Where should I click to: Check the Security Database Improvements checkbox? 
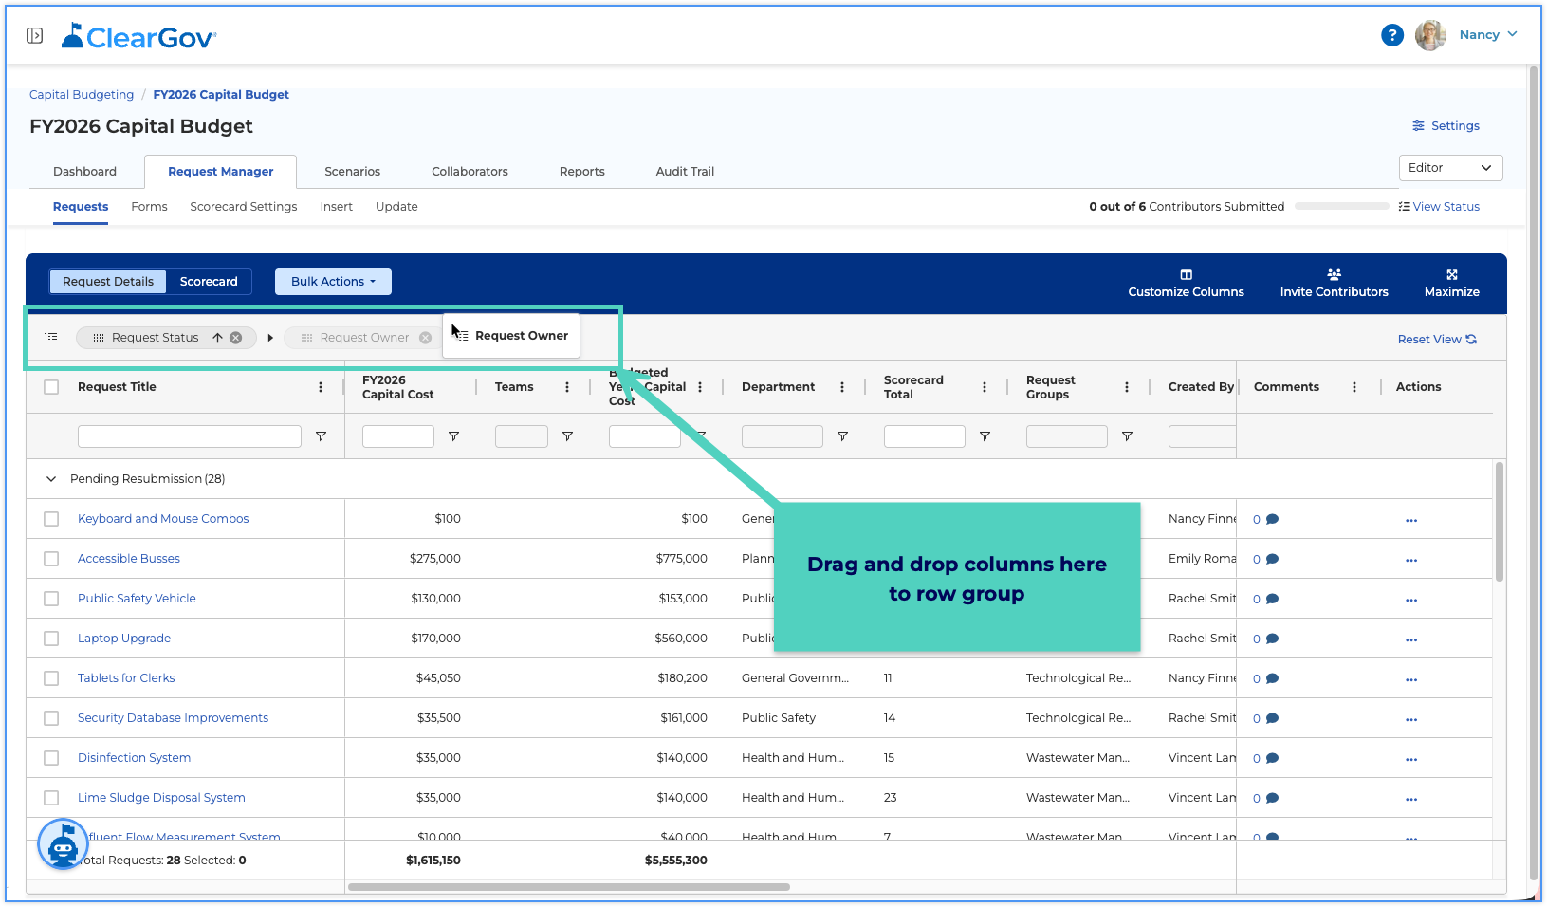click(51, 718)
